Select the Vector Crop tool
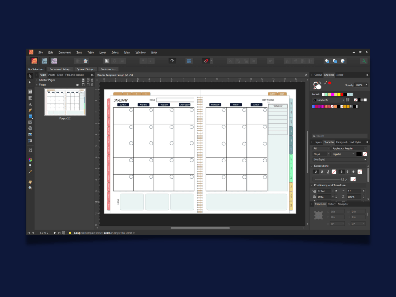The image size is (396, 297). point(30,150)
